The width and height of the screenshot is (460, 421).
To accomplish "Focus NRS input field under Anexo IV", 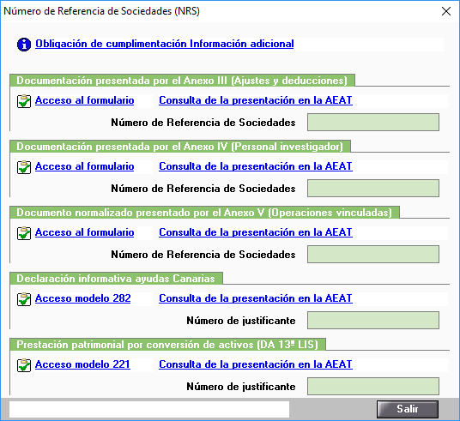I will click(373, 189).
